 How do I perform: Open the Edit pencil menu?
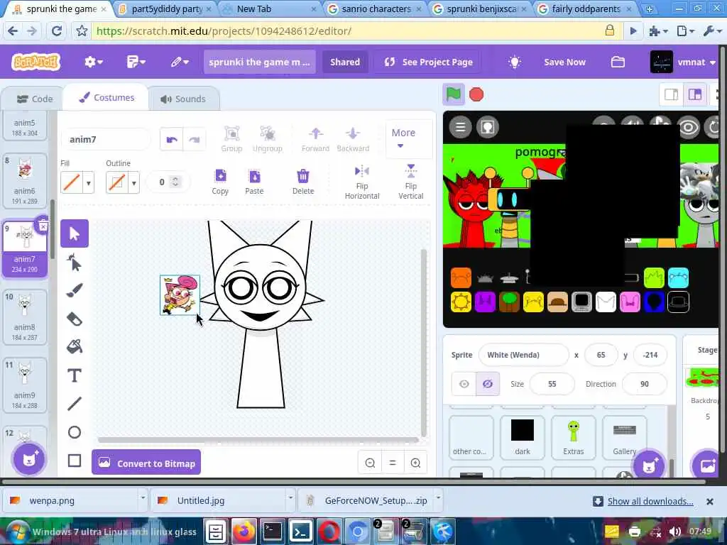180,62
